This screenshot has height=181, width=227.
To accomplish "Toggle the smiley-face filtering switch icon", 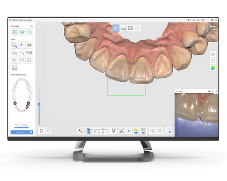I will (136, 131).
